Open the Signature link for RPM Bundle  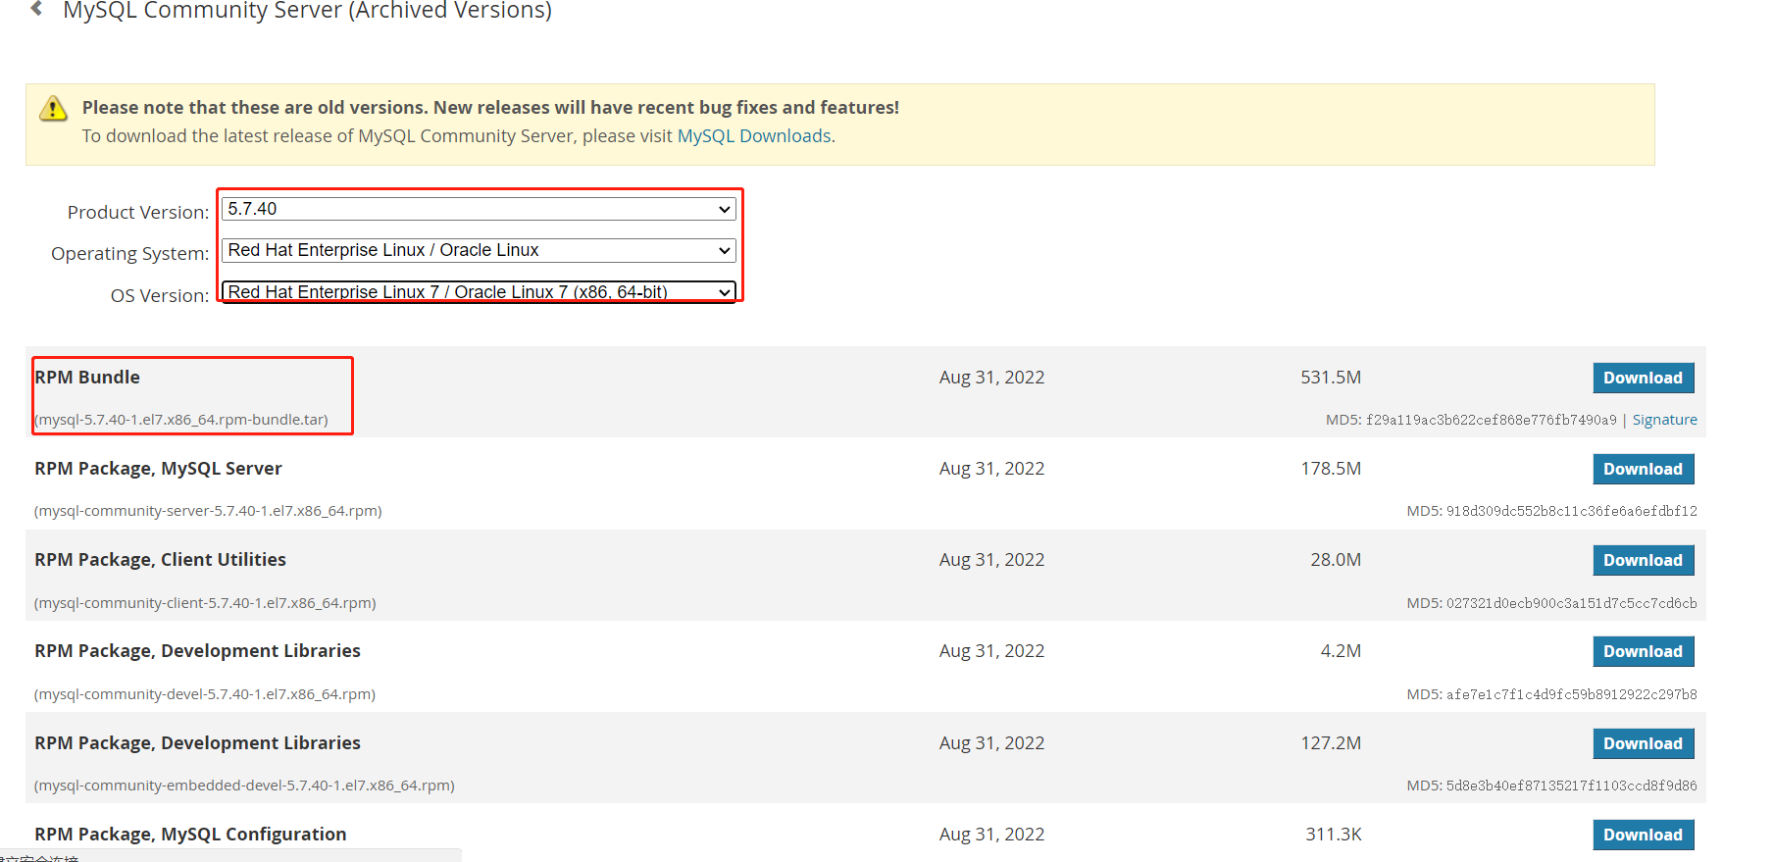click(x=1664, y=420)
